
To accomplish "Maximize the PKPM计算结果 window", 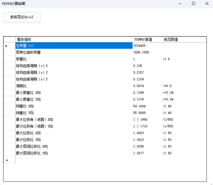I will tap(193, 4).
